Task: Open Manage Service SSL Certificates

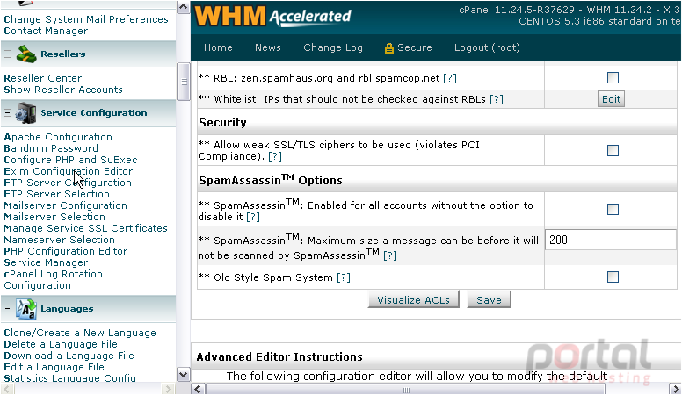Action: (85, 228)
